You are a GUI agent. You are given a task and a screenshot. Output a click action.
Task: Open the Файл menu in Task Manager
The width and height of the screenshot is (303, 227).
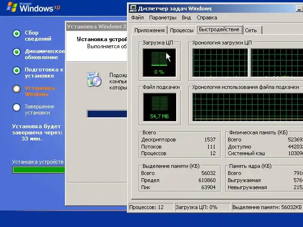click(x=137, y=18)
